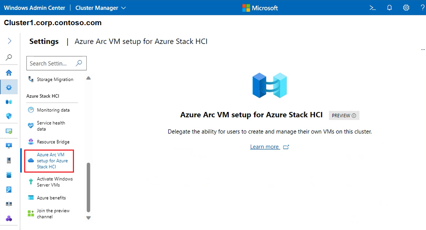Open help with the question mark icon
Screen dimensions: 426x230
(x=422, y=7)
